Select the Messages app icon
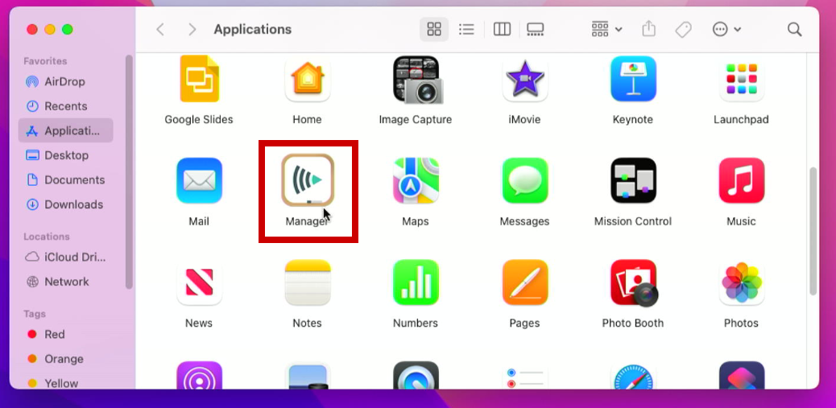 525,180
